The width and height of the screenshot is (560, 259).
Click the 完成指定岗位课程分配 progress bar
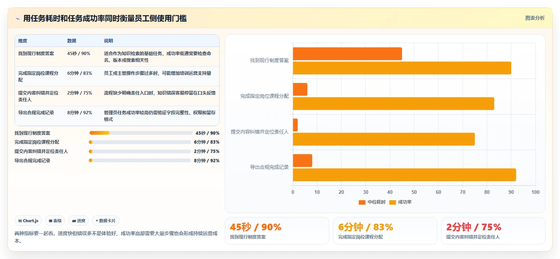coord(140,142)
